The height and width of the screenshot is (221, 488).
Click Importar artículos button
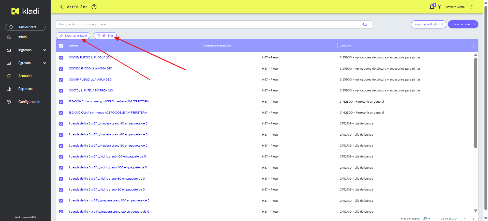(x=428, y=24)
